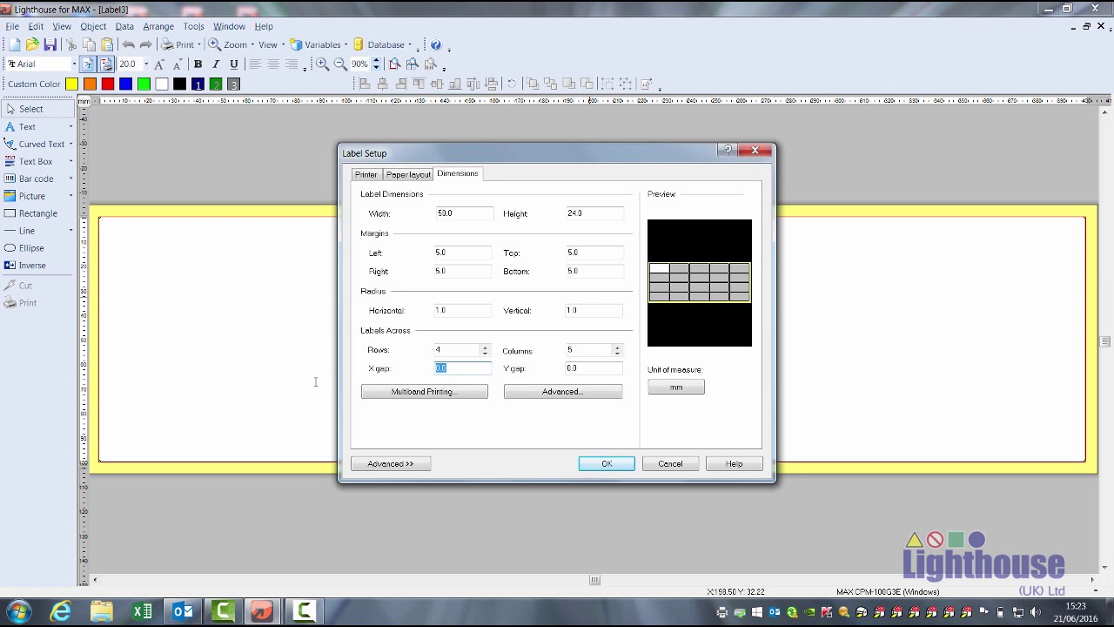Click the Zoom out magnifier icon
Screen dimensions: 1114x627
[x=340, y=64]
